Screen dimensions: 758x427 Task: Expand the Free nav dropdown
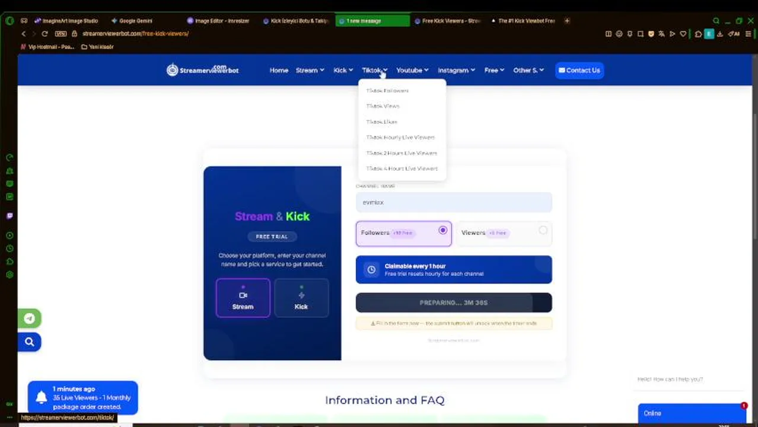tap(494, 70)
